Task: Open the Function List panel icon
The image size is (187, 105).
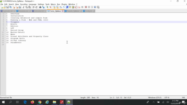Action: [76, 7]
